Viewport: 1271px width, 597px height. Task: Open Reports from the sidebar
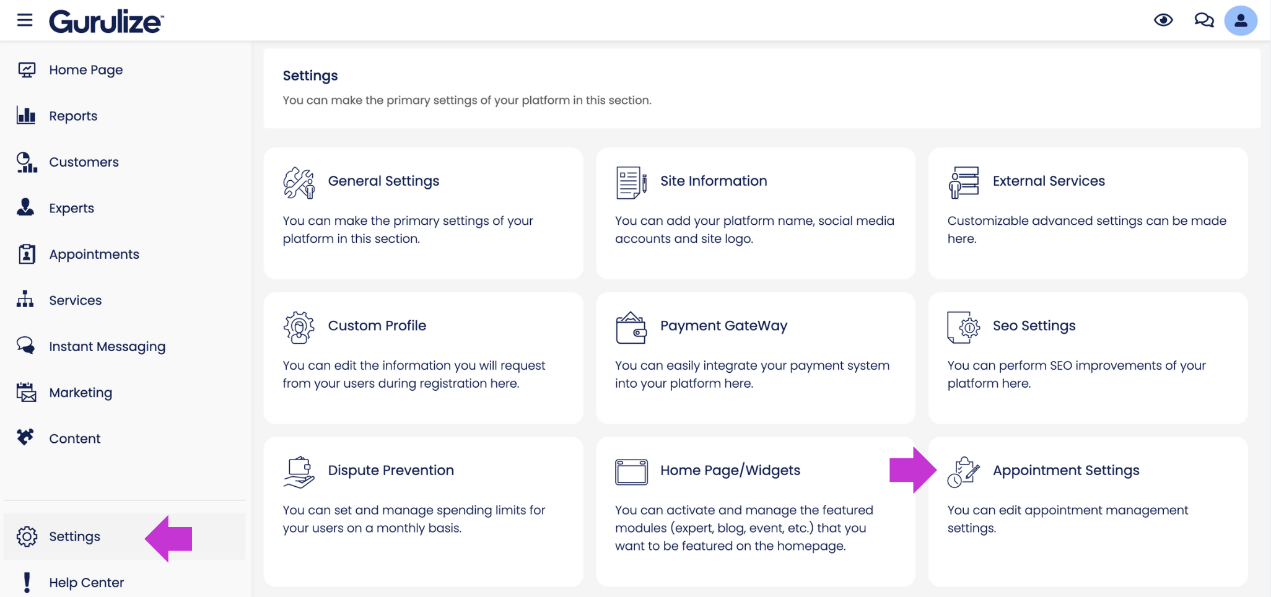(73, 116)
